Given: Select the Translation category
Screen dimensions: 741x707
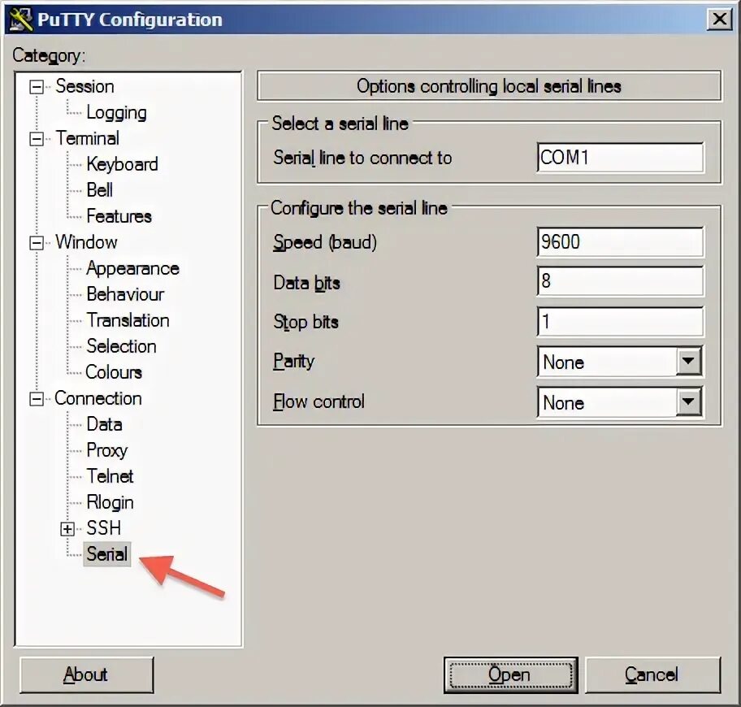Looking at the screenshot, I should 128,320.
